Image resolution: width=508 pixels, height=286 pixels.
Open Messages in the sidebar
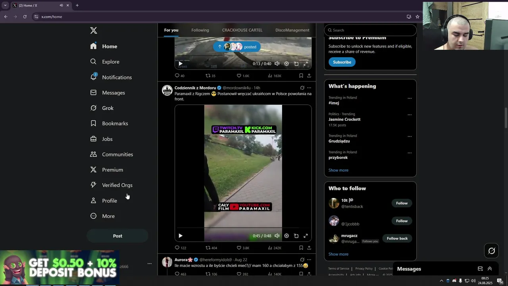[x=108, y=93]
